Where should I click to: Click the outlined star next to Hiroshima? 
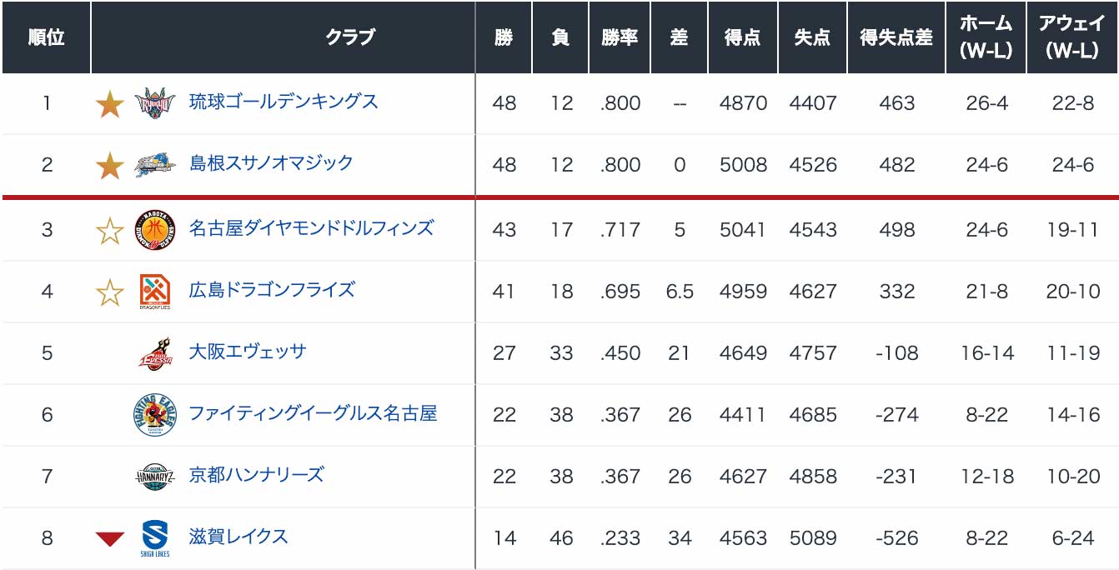(109, 292)
